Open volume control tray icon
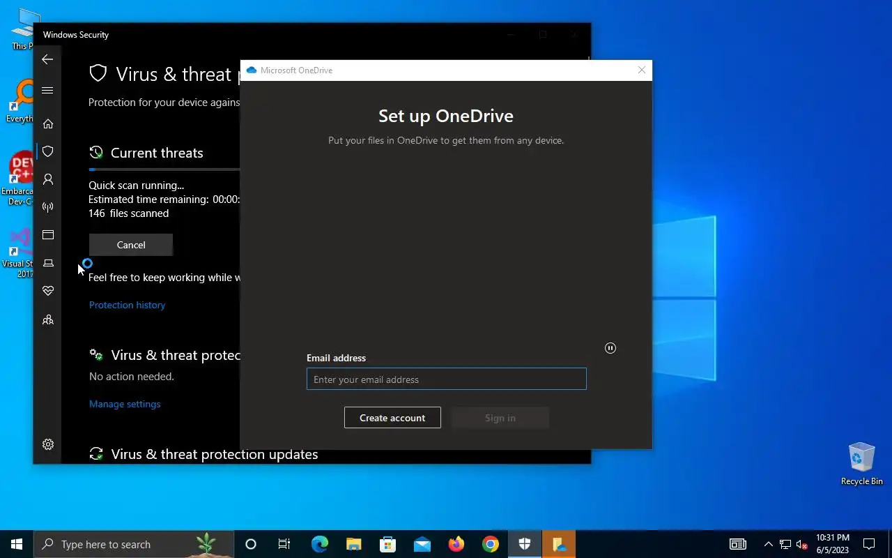This screenshot has width=892, height=558. [x=802, y=544]
